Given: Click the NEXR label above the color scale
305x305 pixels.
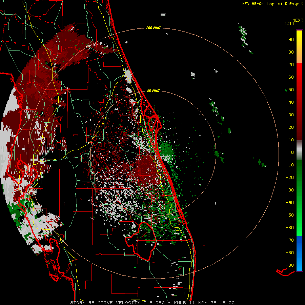Looking at the screenshot, I should tap(298, 20).
